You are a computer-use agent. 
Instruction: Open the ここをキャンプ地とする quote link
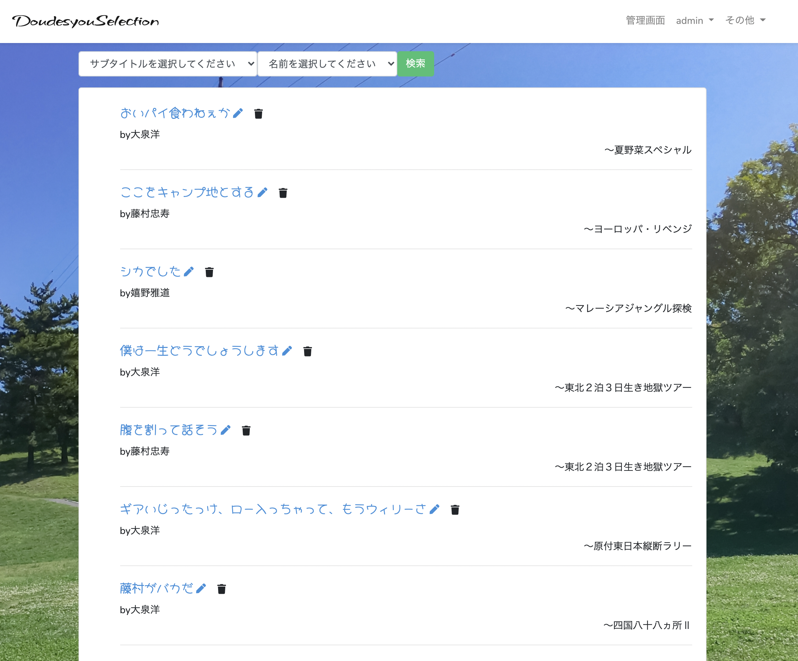(x=187, y=192)
